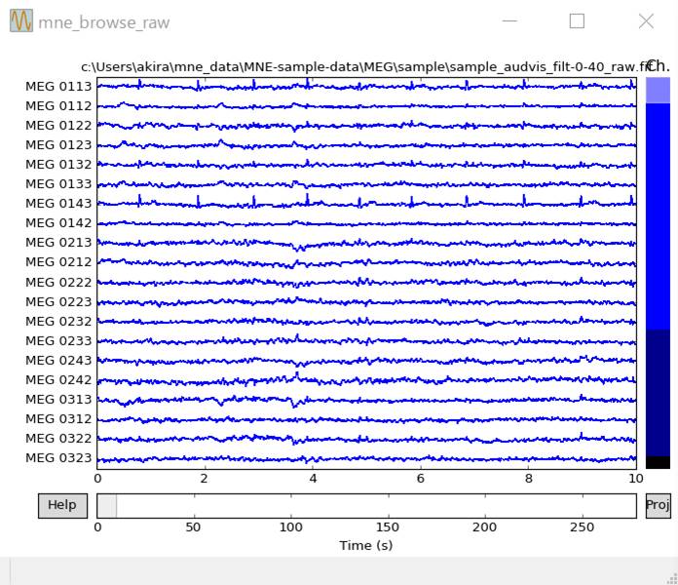This screenshot has width=678, height=585.
Task: Mark channel MEG 0113 as bad
Action: [58, 86]
